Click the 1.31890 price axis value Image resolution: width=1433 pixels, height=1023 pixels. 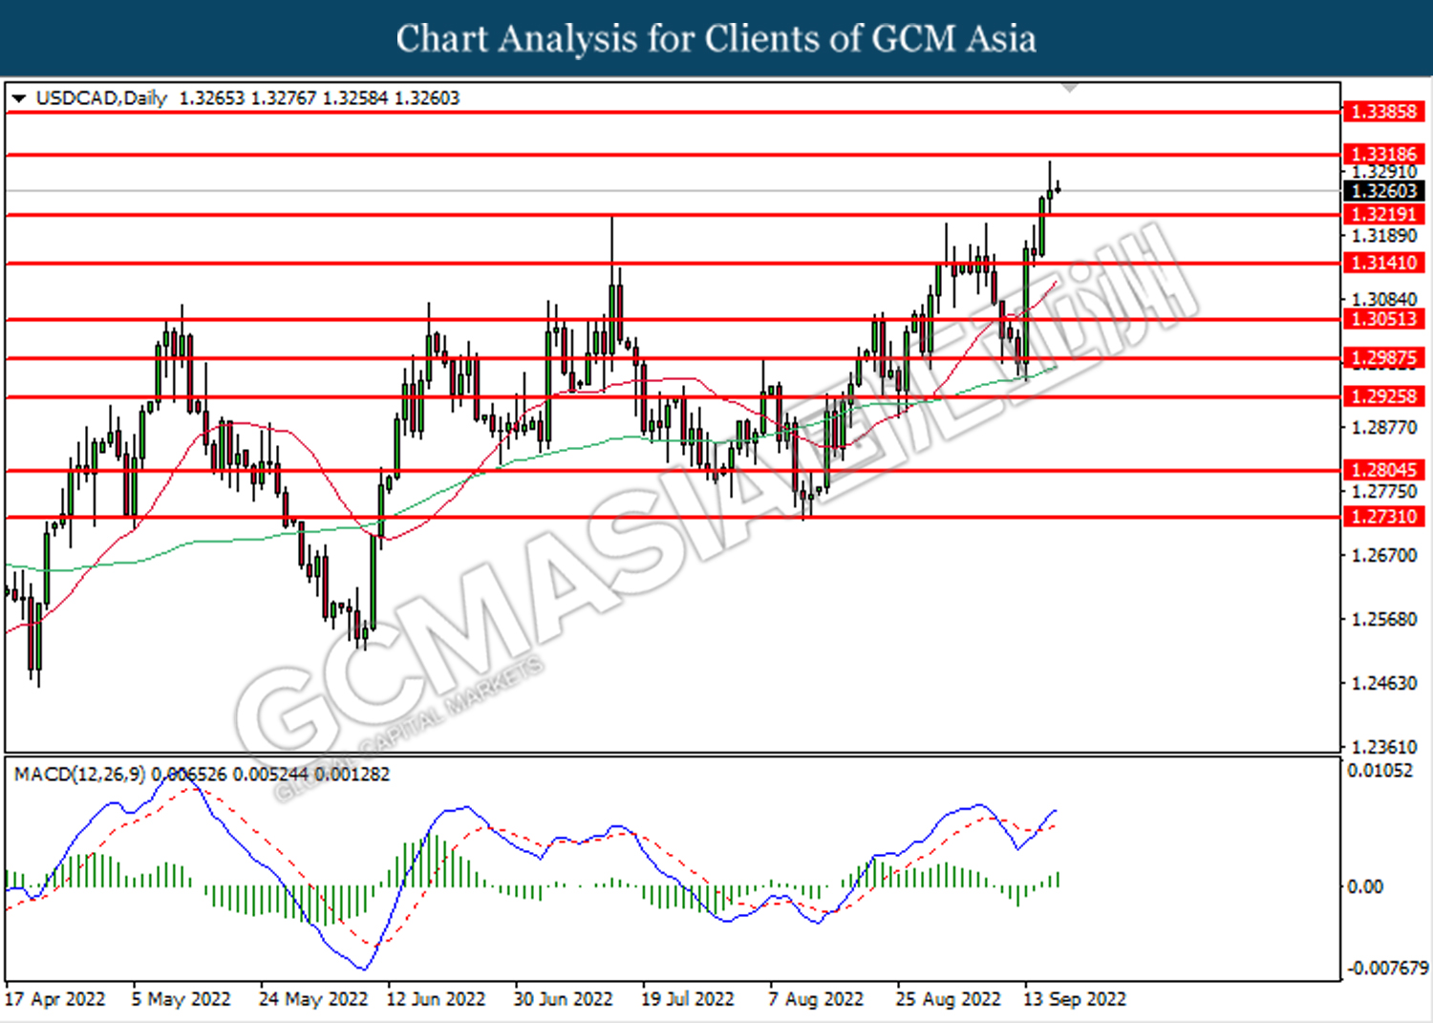(x=1384, y=236)
